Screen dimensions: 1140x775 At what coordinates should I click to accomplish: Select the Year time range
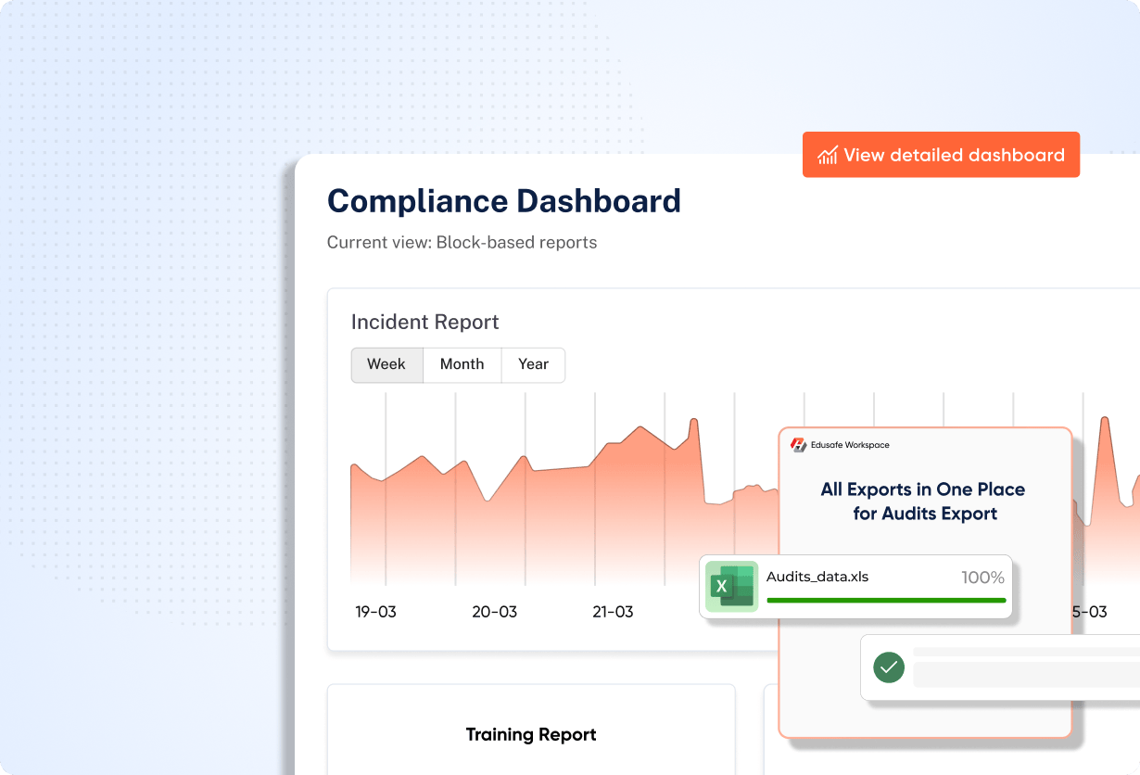(533, 364)
